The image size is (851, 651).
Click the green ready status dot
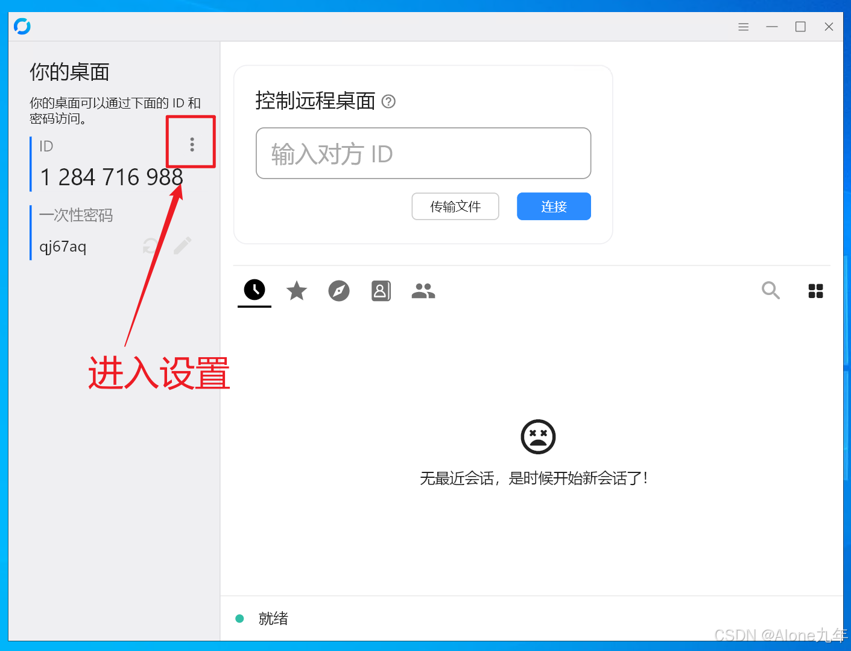(239, 618)
